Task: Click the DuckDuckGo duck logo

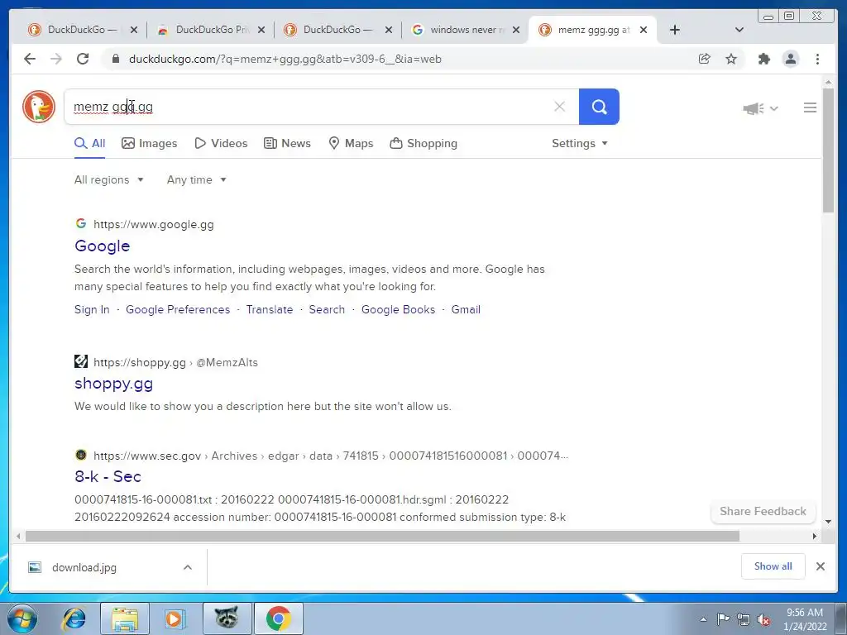Action: tap(39, 107)
